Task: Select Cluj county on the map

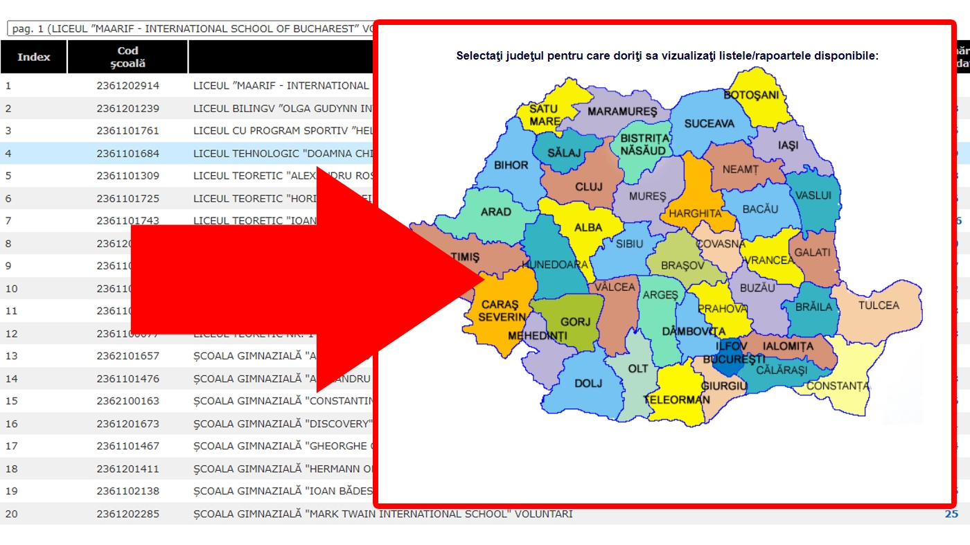Action: (x=588, y=187)
